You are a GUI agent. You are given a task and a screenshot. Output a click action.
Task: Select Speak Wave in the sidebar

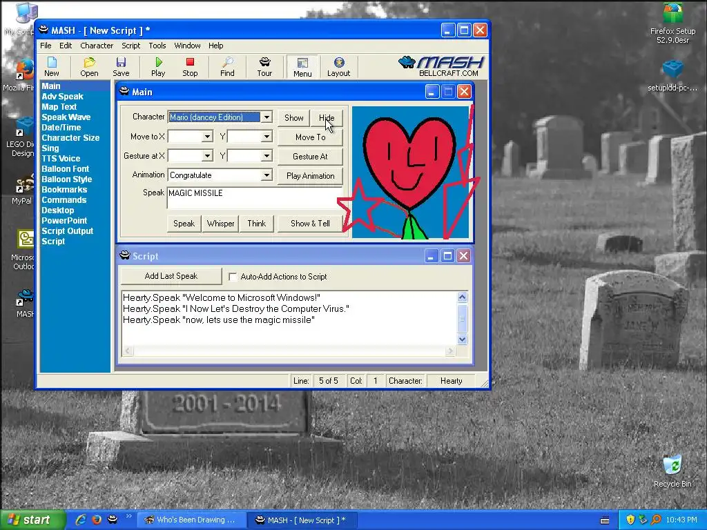click(66, 117)
